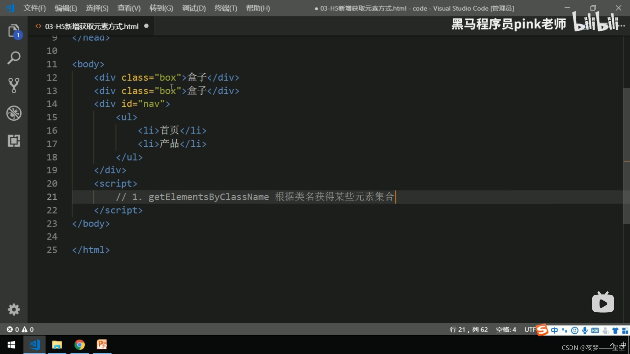Click the 行 21, 列 62 cursor position
Viewport: 630px width, 354px height.
tap(469, 329)
